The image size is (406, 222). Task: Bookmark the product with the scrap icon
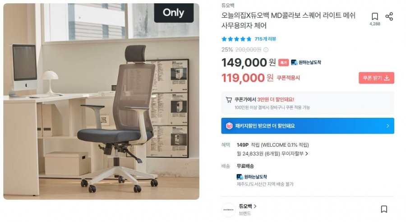click(x=375, y=17)
